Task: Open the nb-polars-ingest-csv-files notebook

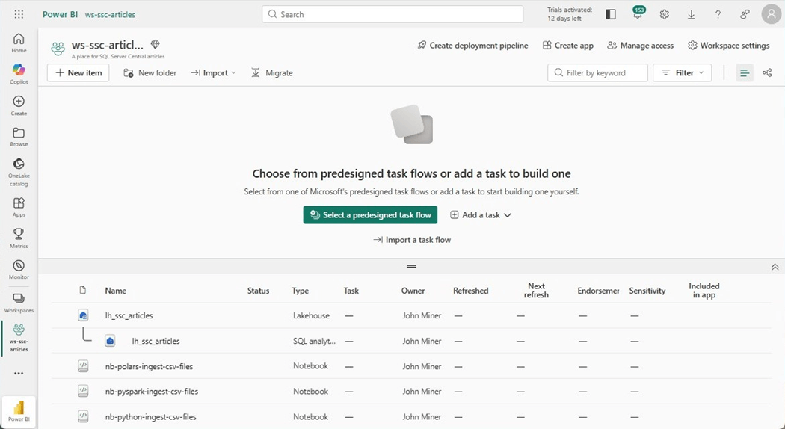Action: coord(149,366)
